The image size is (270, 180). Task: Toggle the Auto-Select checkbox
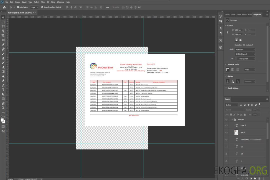click(x=18, y=7)
